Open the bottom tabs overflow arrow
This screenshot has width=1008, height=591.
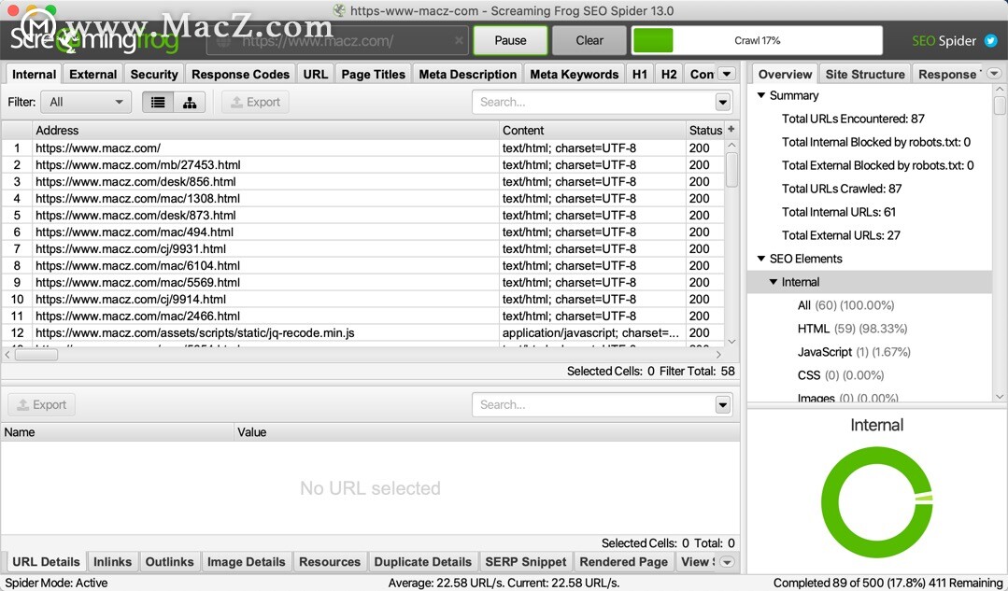click(727, 562)
